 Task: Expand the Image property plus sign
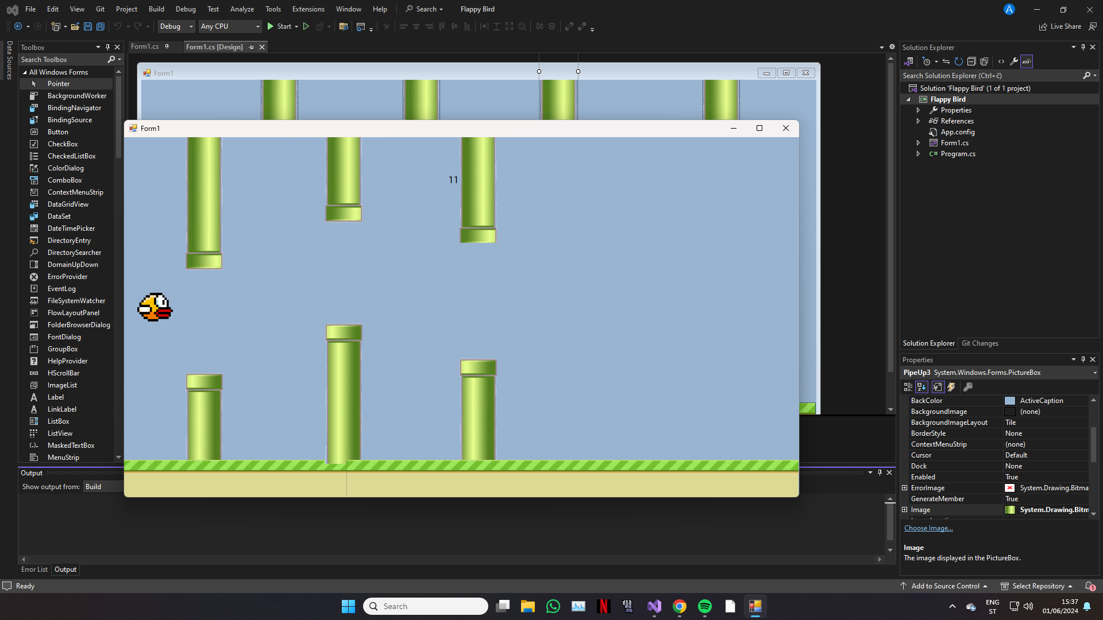tap(905, 510)
